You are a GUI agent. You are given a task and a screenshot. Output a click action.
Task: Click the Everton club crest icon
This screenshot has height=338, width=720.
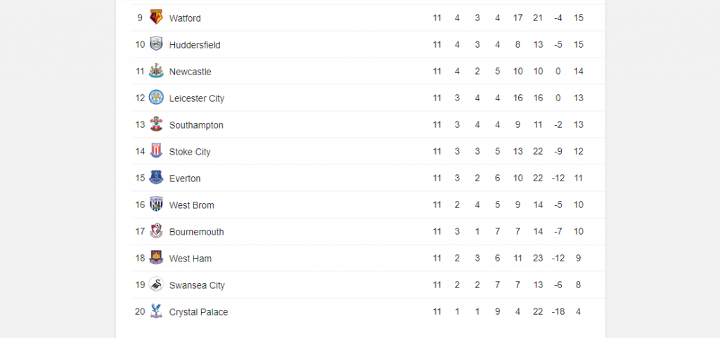(156, 178)
